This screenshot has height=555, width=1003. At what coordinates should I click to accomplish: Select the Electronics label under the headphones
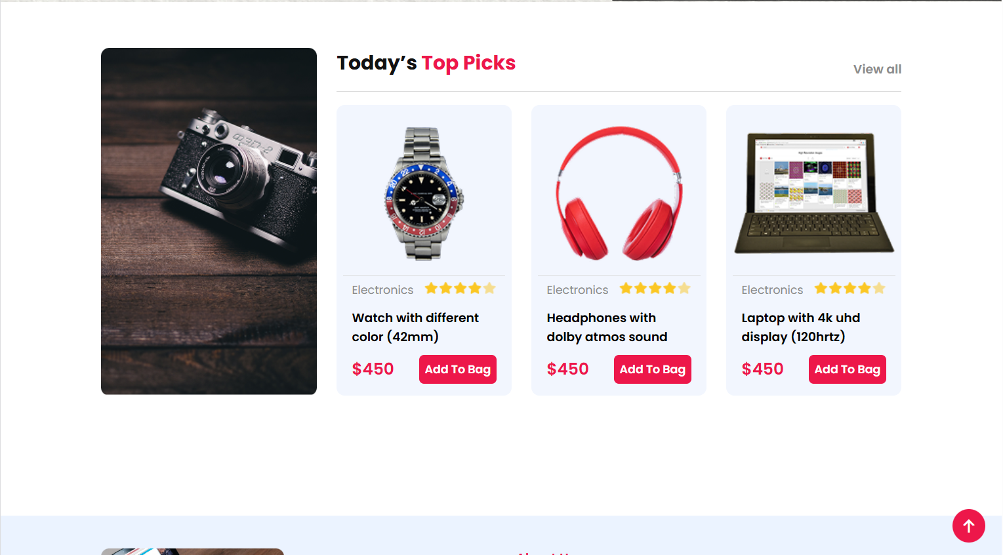click(x=577, y=289)
